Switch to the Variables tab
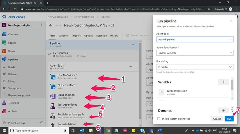Image resolution: width=240 pixels, height=134 pixels. click(64, 36)
